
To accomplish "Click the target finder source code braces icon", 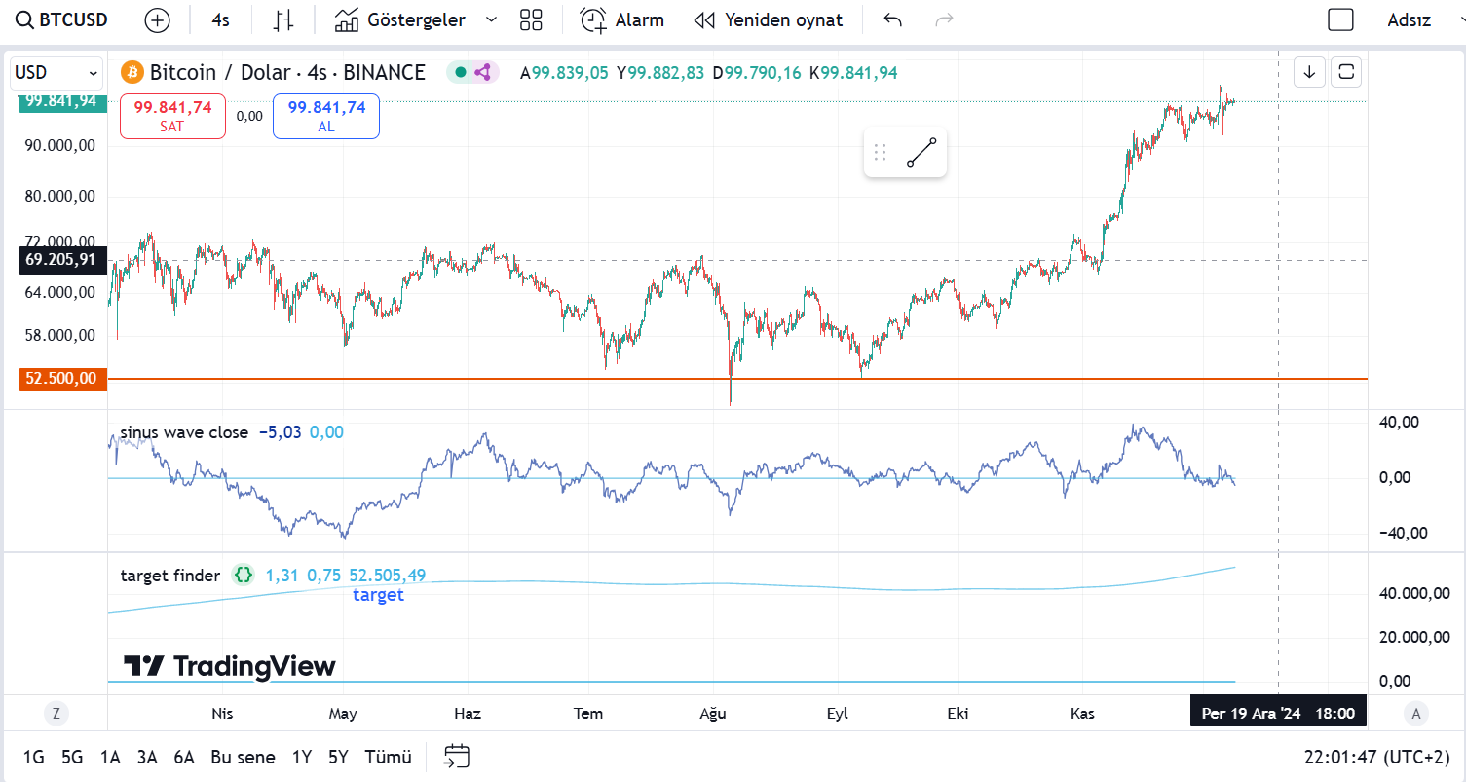I will [243, 576].
